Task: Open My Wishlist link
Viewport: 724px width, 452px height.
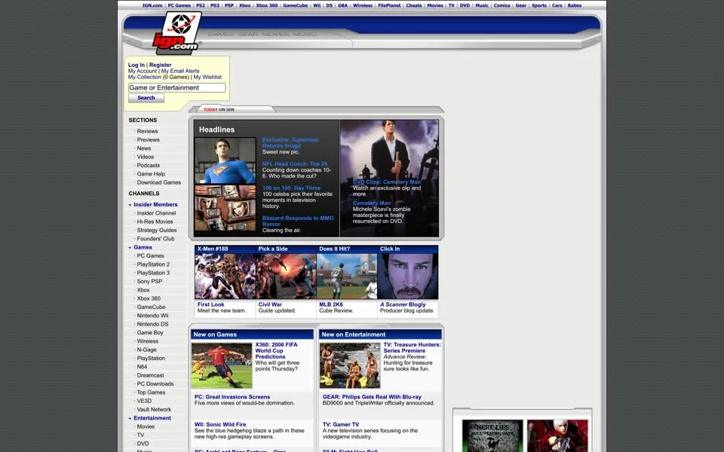Action: 207,77
